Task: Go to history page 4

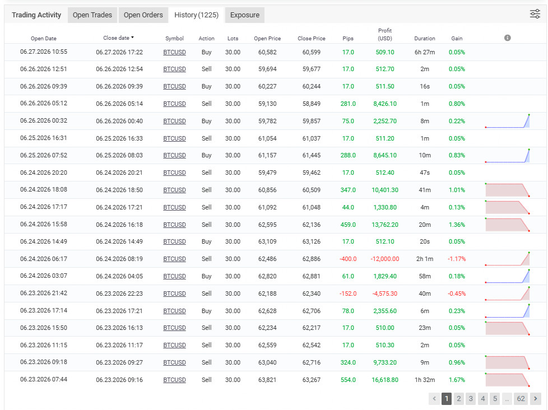Action: tap(483, 398)
